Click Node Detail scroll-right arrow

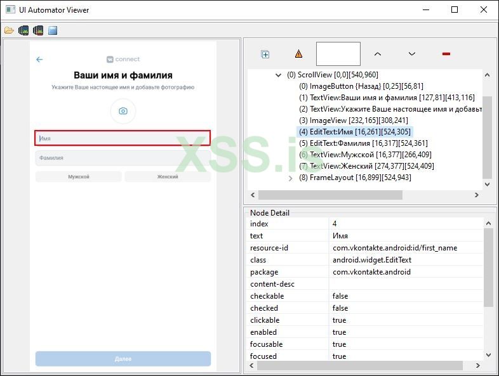pos(477,365)
